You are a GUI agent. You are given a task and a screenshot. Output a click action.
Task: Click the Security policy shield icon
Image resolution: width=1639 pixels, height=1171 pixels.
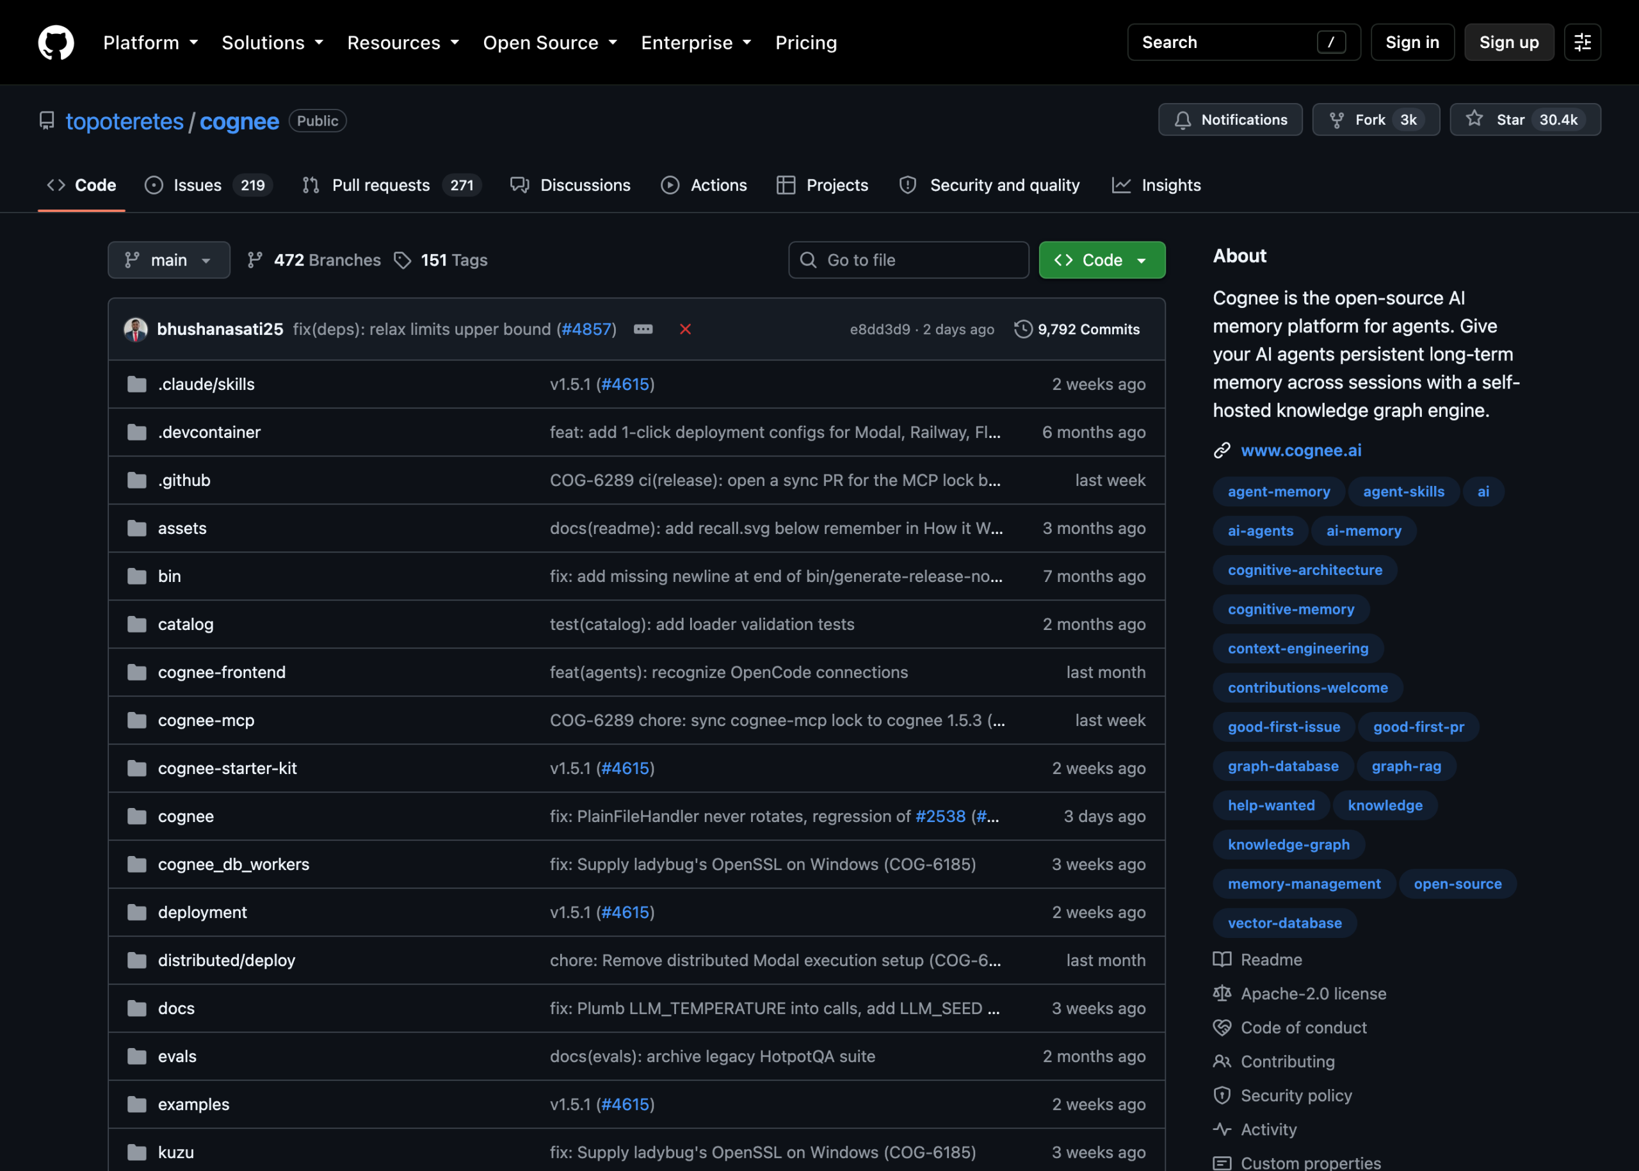(1222, 1095)
